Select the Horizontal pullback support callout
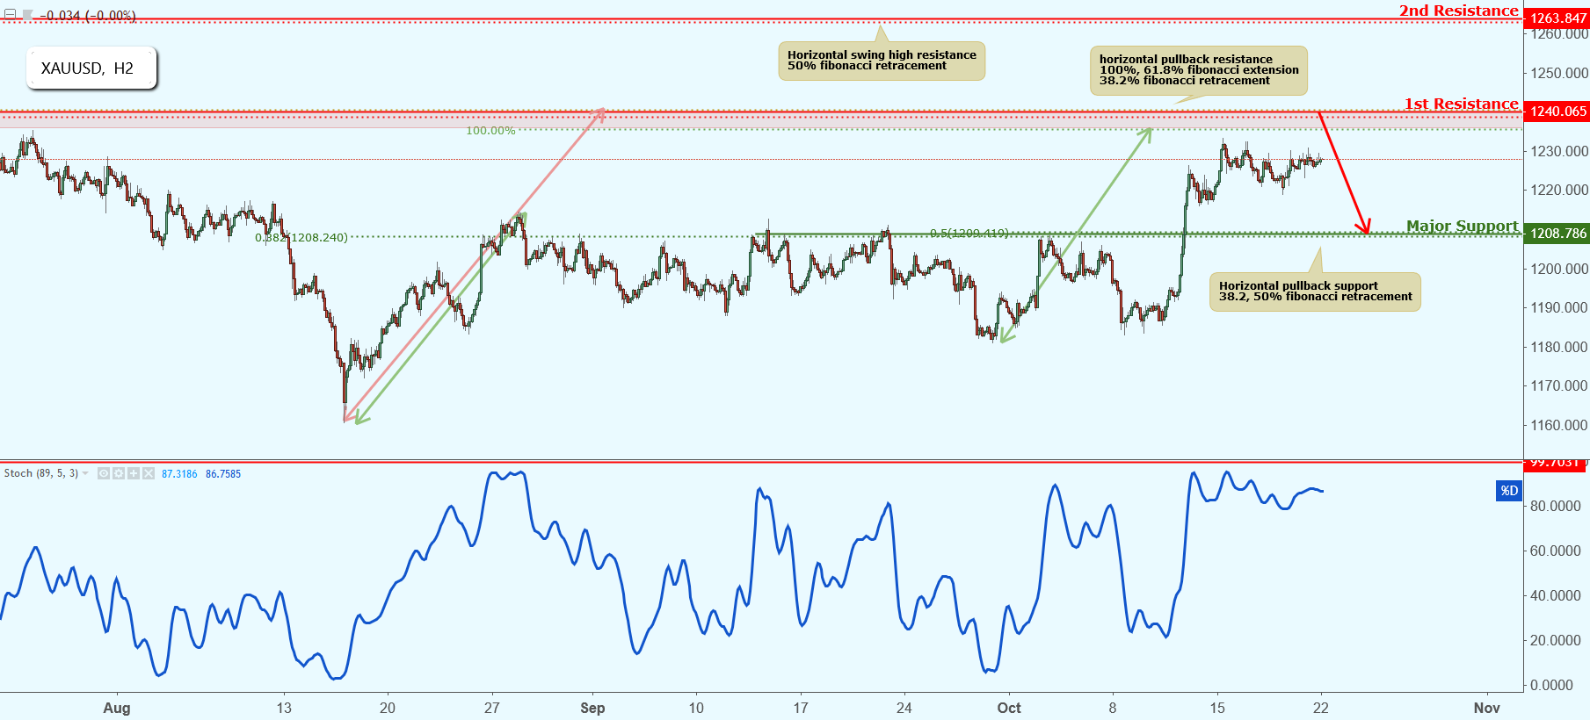The width and height of the screenshot is (1590, 720). tap(1315, 292)
